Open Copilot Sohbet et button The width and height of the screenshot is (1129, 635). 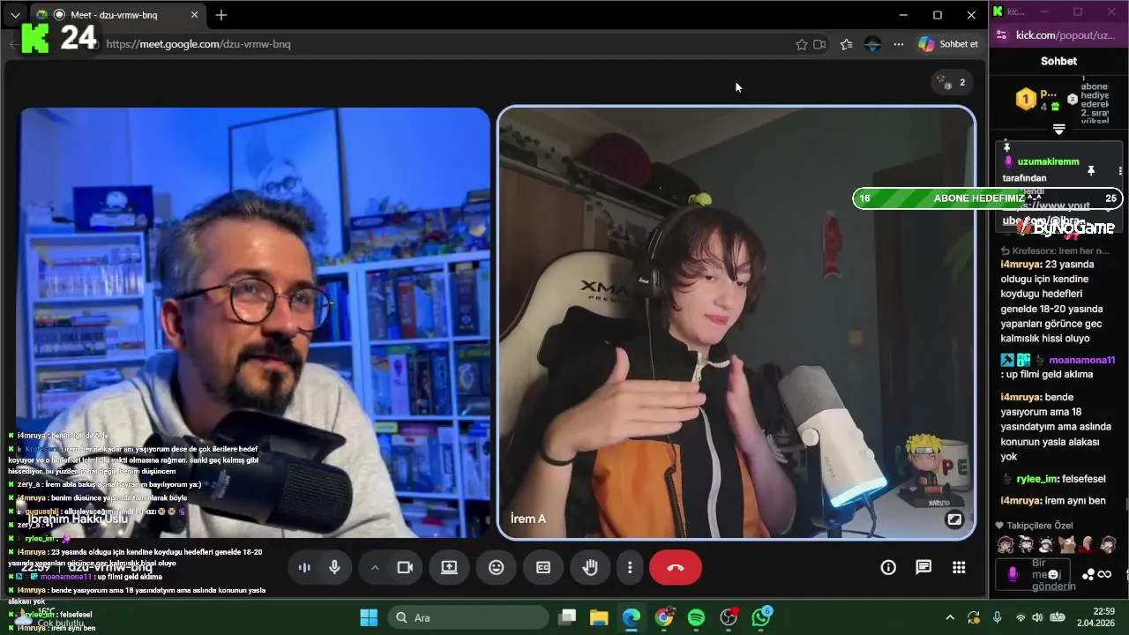tap(949, 44)
